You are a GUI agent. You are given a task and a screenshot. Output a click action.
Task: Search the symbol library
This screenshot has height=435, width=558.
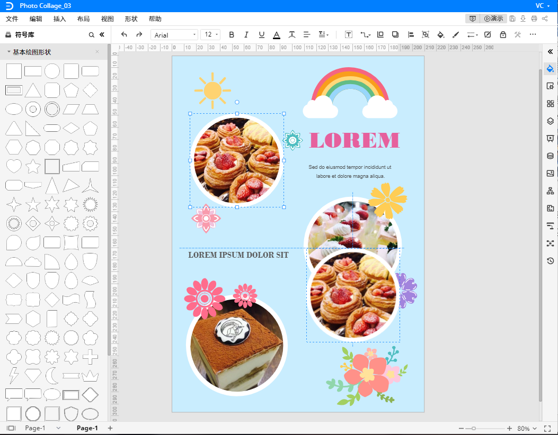coord(91,35)
